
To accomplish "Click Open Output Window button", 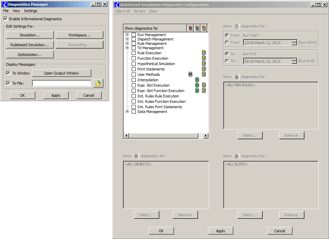I will 62,73.
